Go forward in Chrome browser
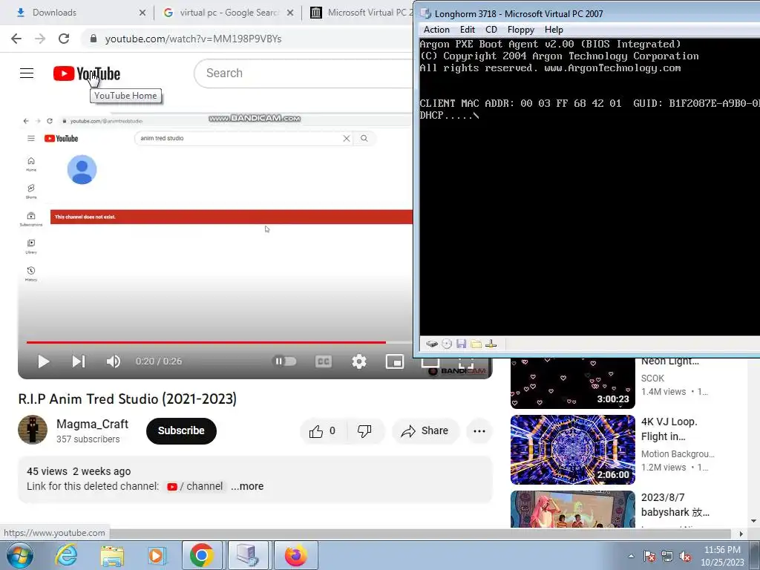Screen dimensions: 760x570 coord(40,39)
